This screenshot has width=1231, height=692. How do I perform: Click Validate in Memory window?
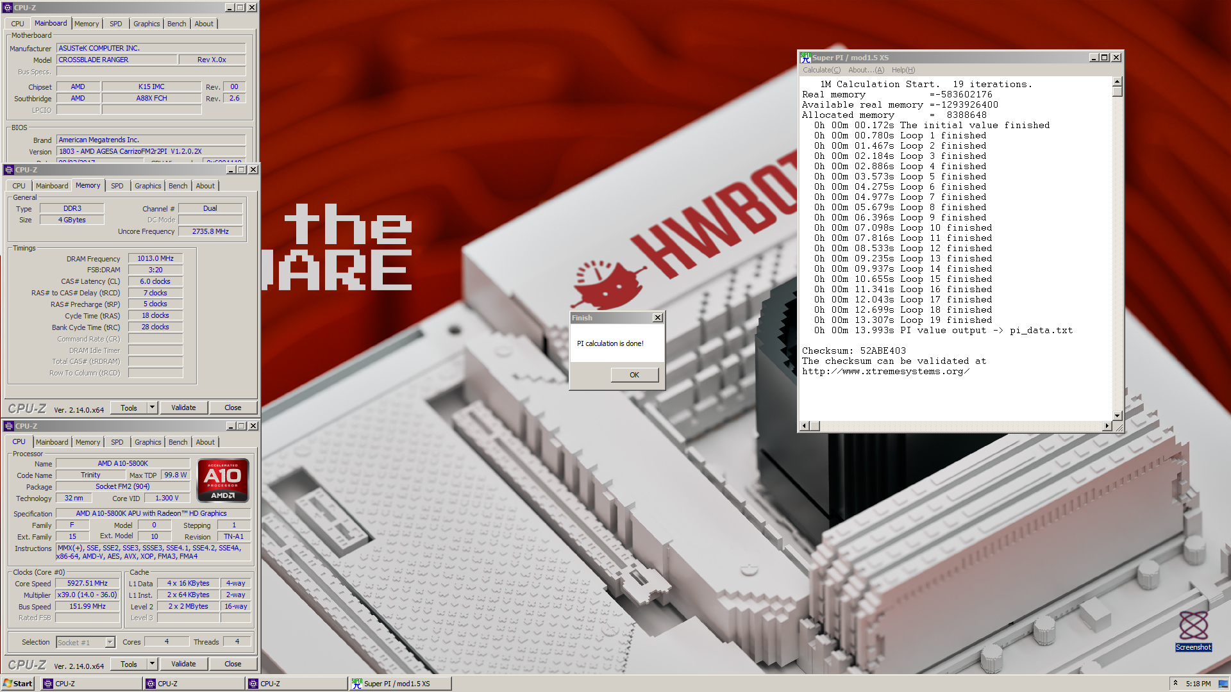tap(183, 408)
